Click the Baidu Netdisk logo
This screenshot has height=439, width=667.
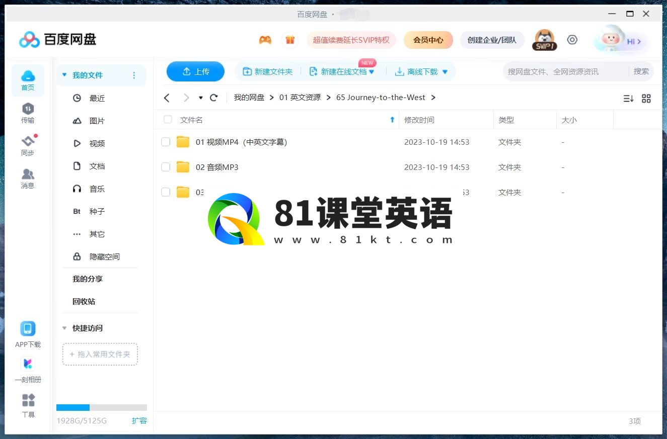57,39
